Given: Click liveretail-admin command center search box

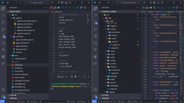Looking at the screenshot, I should click(128, 2).
